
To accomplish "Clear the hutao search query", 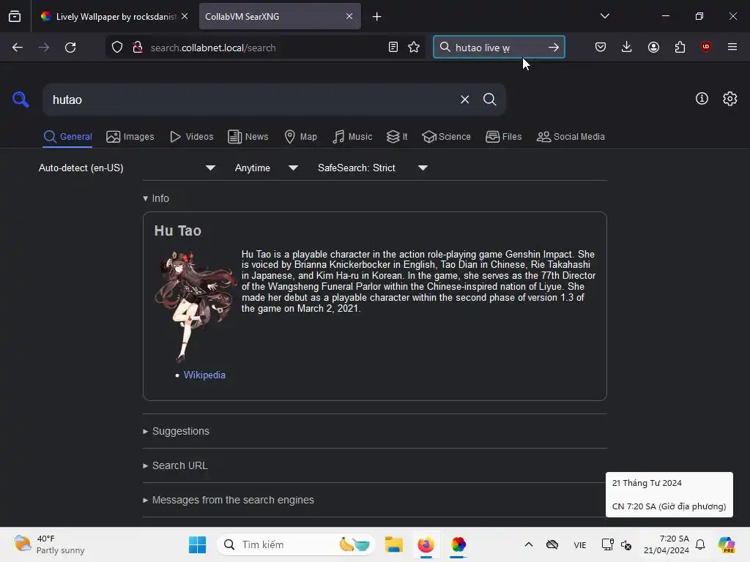I will [x=464, y=100].
